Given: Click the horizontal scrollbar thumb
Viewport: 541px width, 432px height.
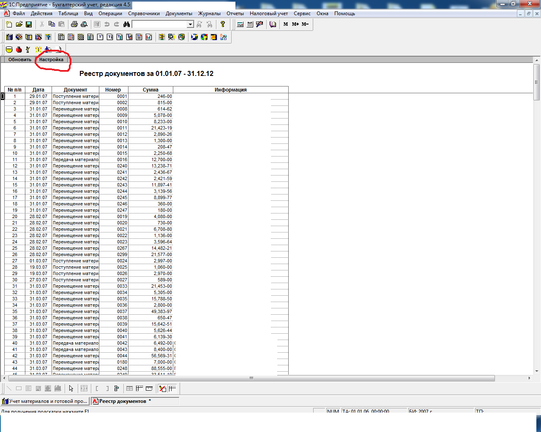Looking at the screenshot, I should pyautogui.click(x=251, y=378).
